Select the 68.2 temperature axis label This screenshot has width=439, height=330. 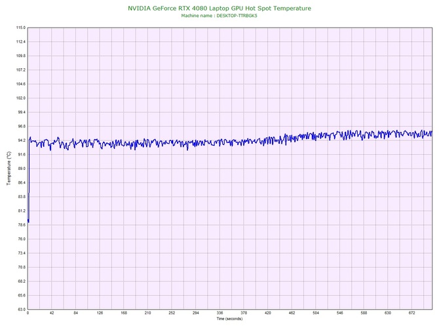[22, 281]
